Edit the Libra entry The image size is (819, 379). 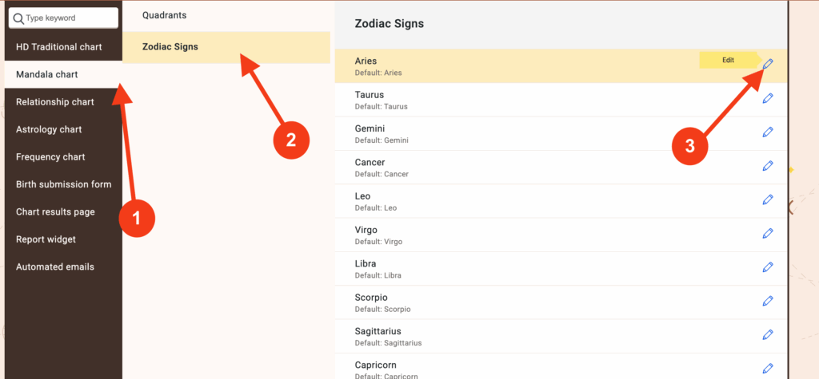click(x=768, y=266)
